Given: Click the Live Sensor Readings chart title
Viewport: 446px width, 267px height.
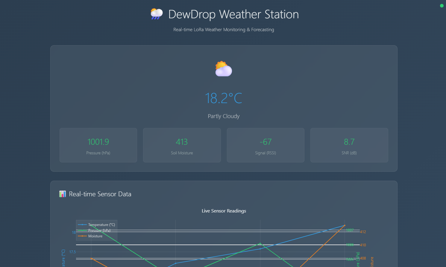Looking at the screenshot, I should (x=224, y=211).
